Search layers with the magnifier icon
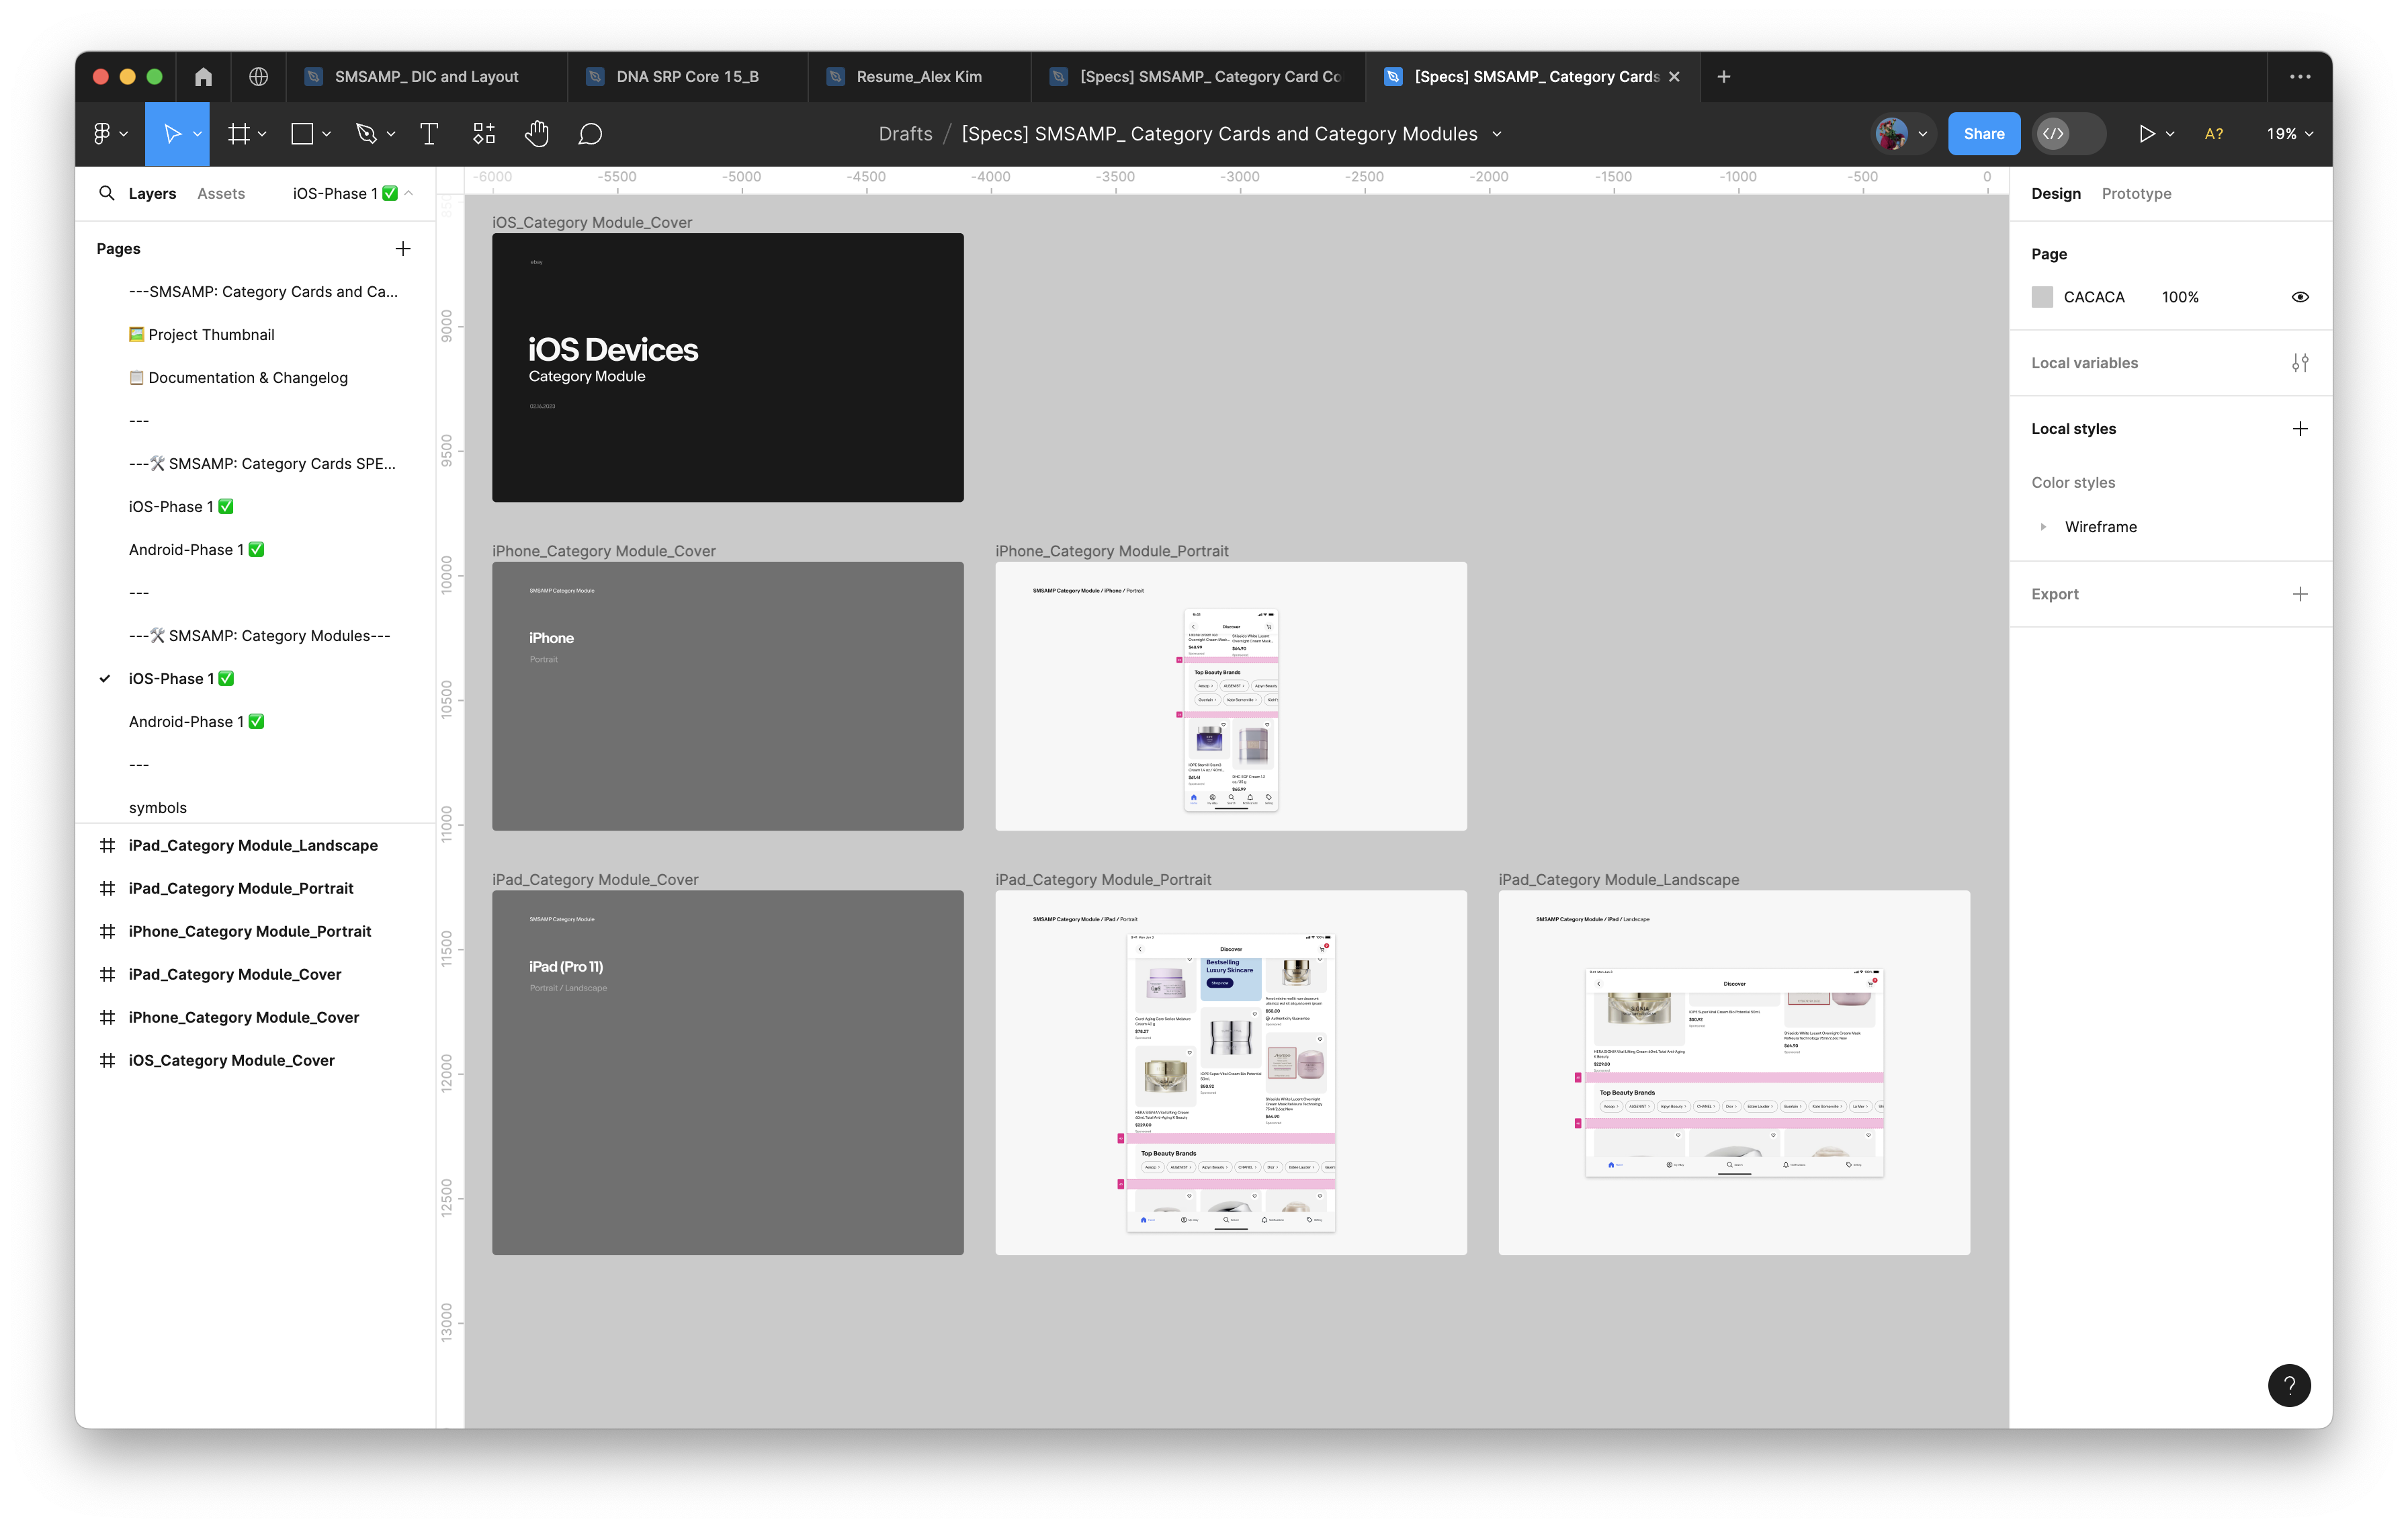 tap(106, 193)
